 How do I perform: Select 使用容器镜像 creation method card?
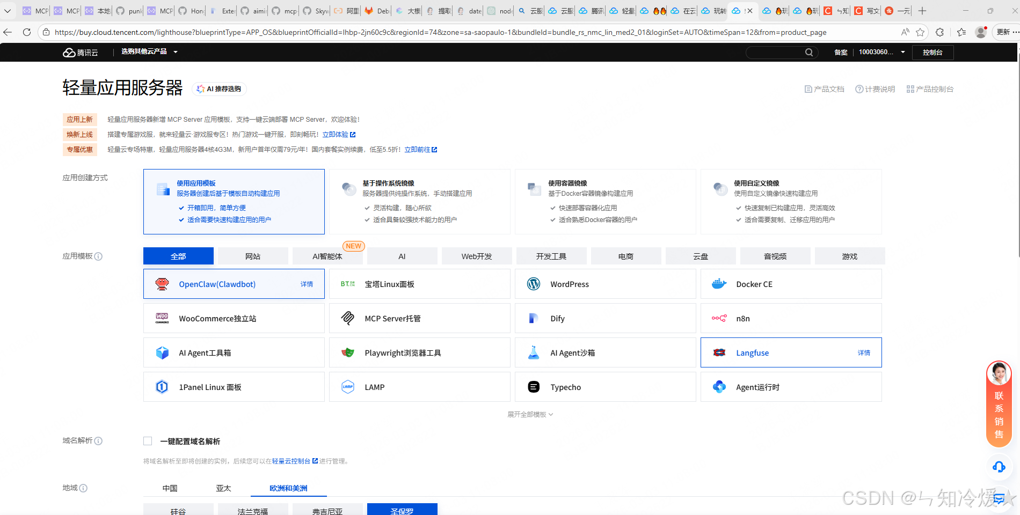coord(606,202)
